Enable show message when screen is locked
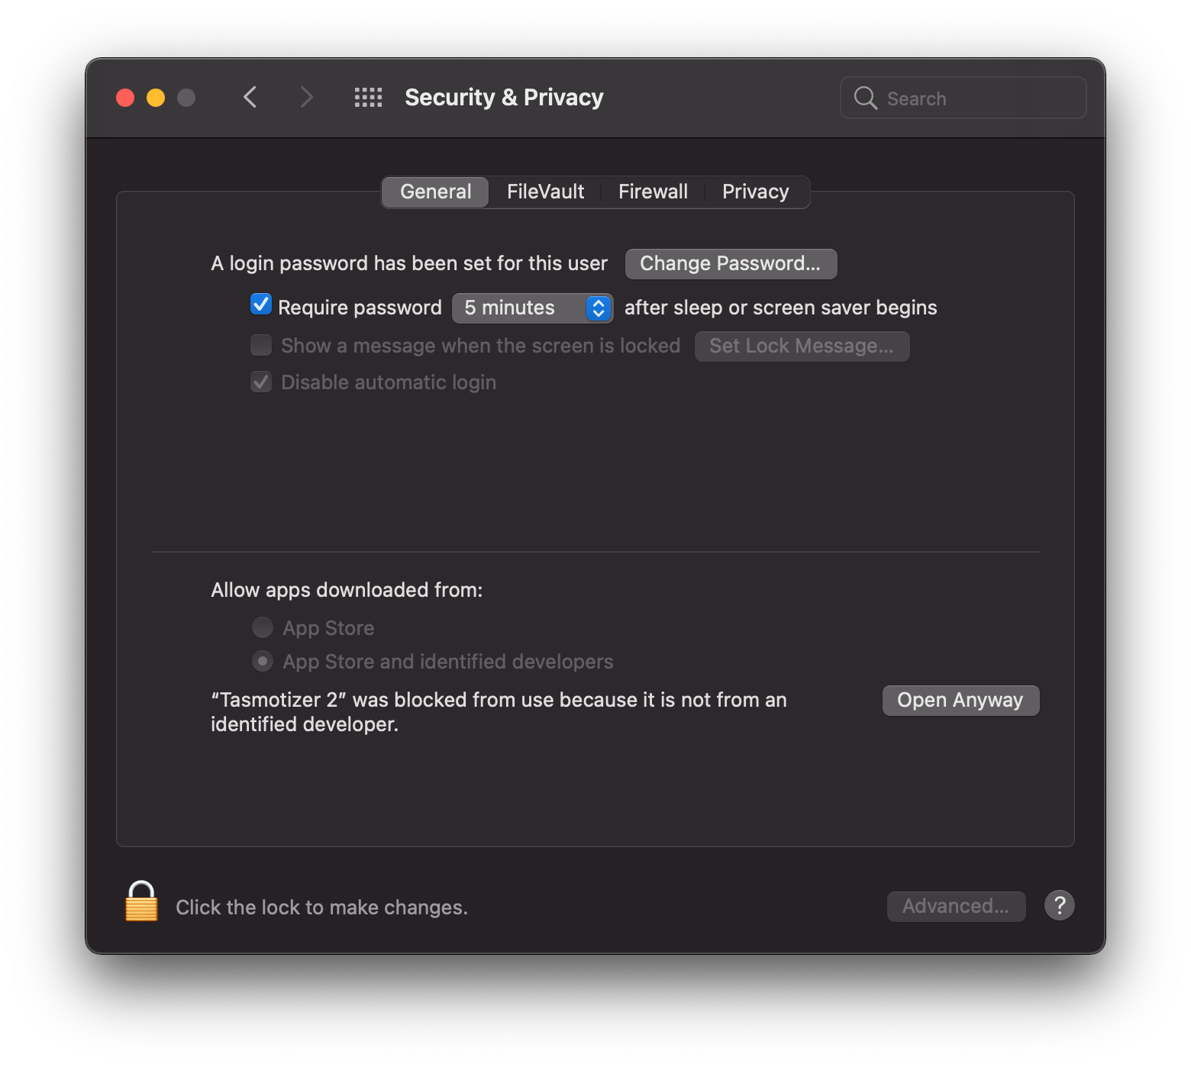The image size is (1191, 1067). (x=261, y=346)
